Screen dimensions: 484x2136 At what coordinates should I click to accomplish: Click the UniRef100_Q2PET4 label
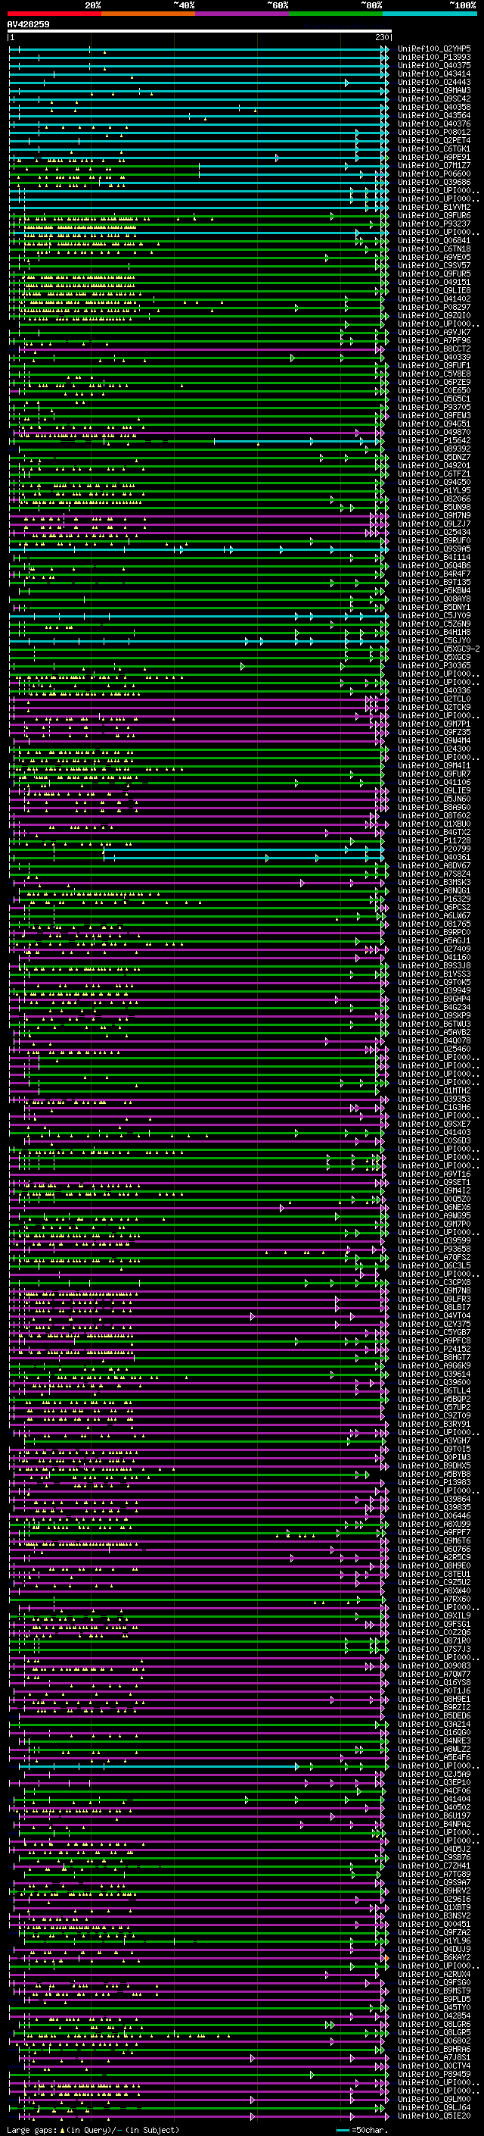pos(434,141)
